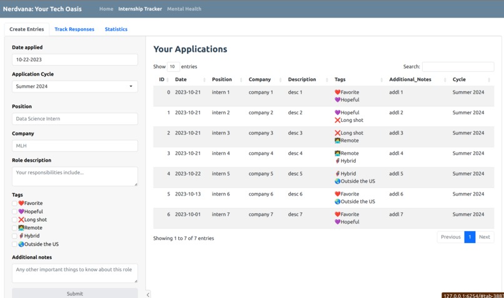Focus the table Search box
This screenshot has width=504, height=298.
point(458,67)
